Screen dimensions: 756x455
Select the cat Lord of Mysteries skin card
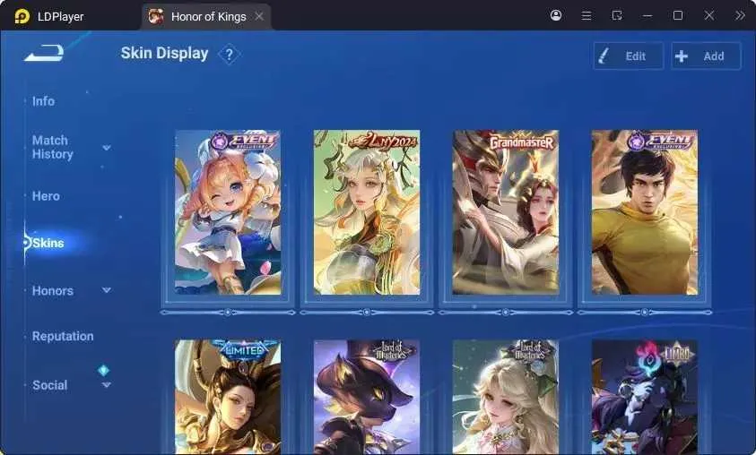[367, 397]
